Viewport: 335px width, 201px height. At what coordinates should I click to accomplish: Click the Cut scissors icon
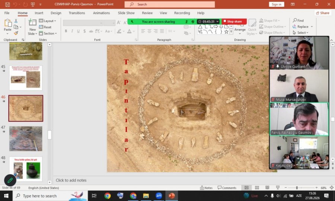tap(16, 21)
